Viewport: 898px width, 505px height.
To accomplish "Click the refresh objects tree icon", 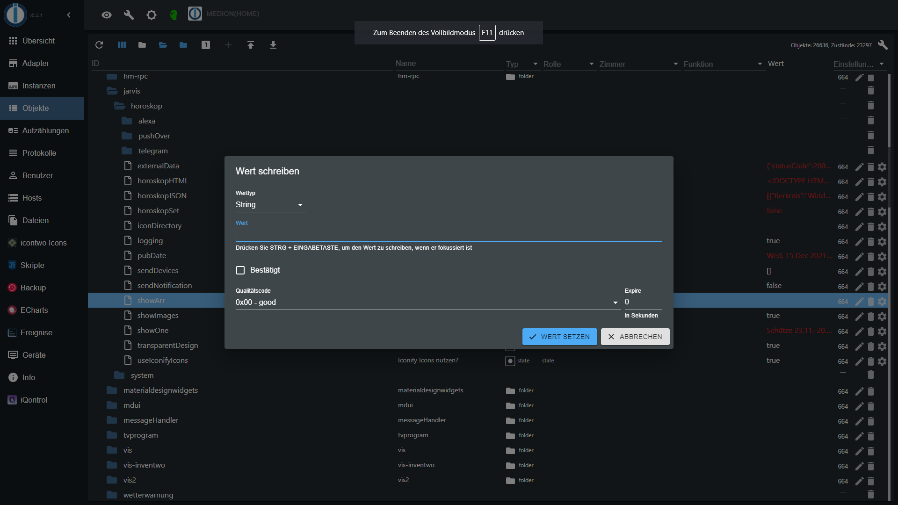I will click(99, 45).
